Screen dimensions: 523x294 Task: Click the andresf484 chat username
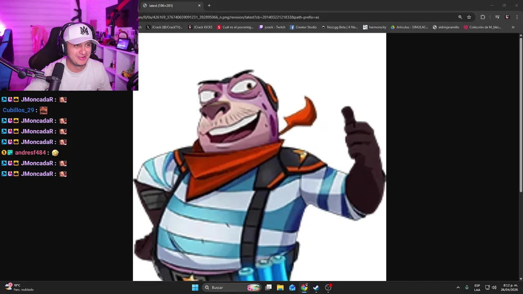click(30, 153)
